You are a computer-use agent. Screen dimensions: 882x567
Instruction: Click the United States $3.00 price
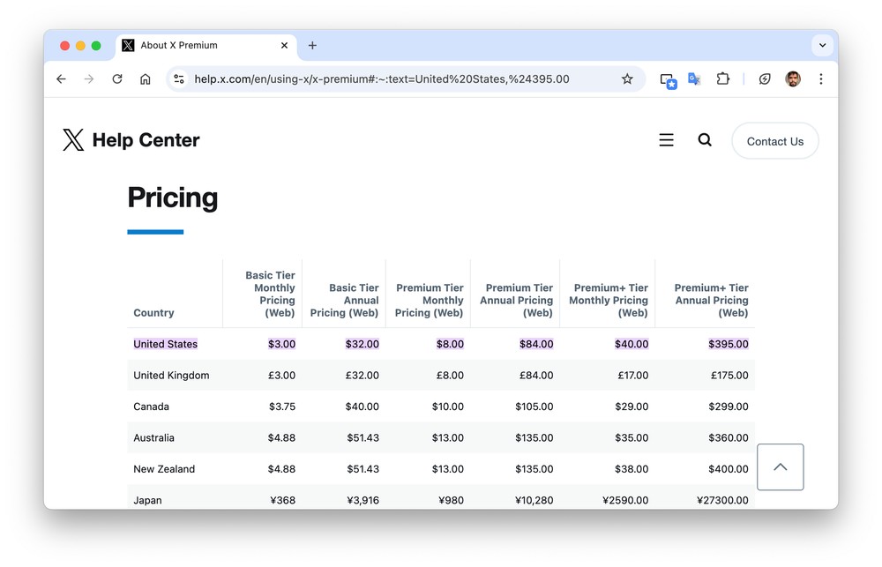click(x=282, y=344)
